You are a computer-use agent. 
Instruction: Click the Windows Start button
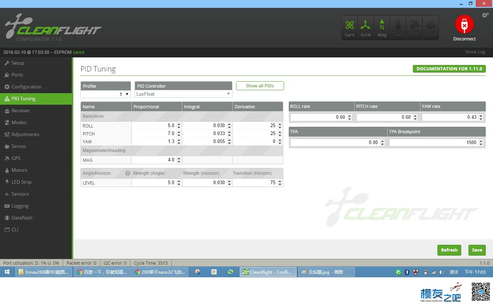(7, 272)
